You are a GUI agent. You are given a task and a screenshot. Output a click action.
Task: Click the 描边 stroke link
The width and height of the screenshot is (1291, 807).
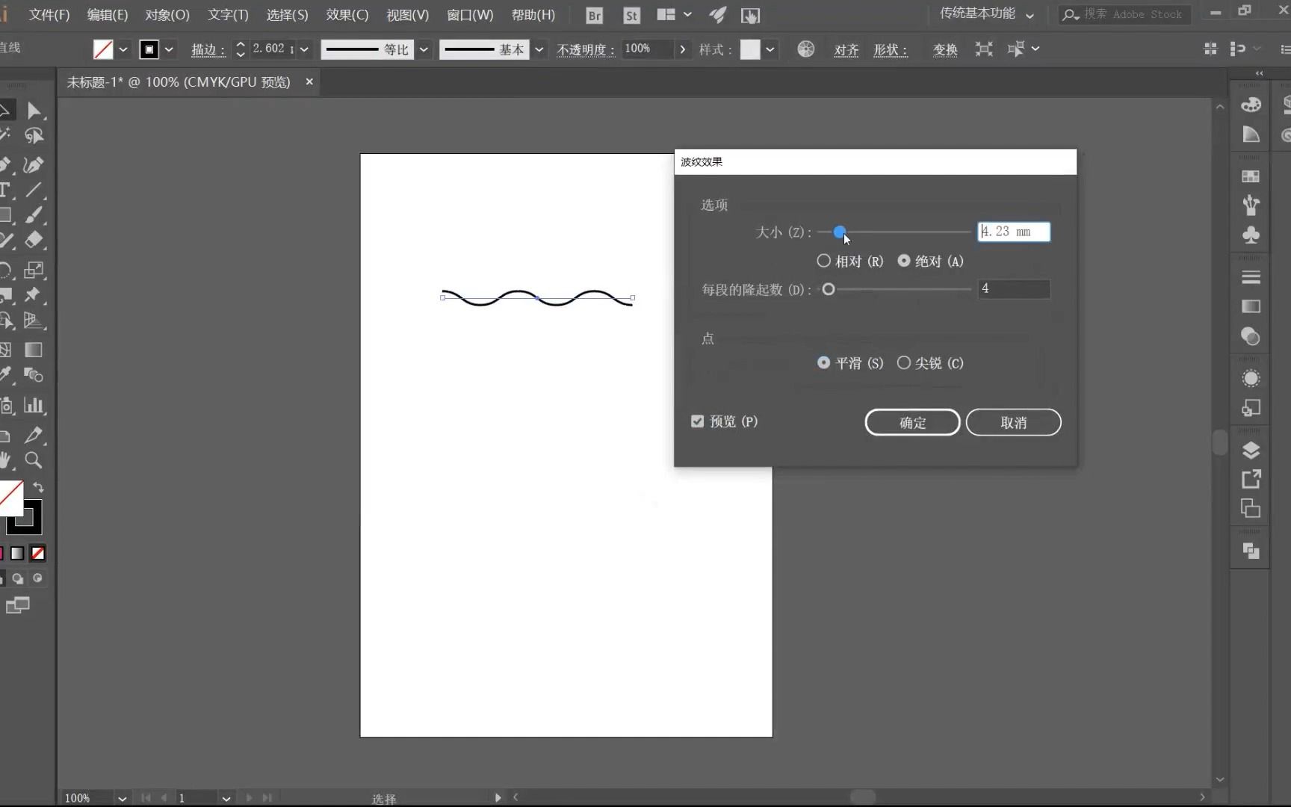pos(208,49)
